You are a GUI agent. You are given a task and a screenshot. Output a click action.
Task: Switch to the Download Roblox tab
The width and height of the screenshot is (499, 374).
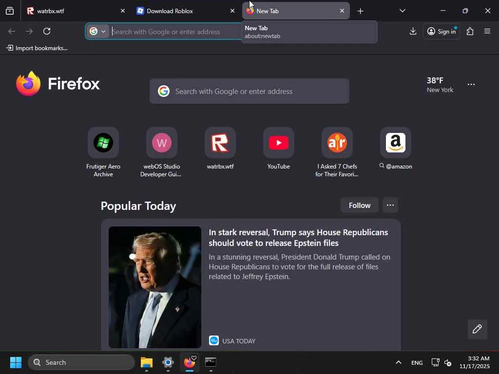[185, 11]
